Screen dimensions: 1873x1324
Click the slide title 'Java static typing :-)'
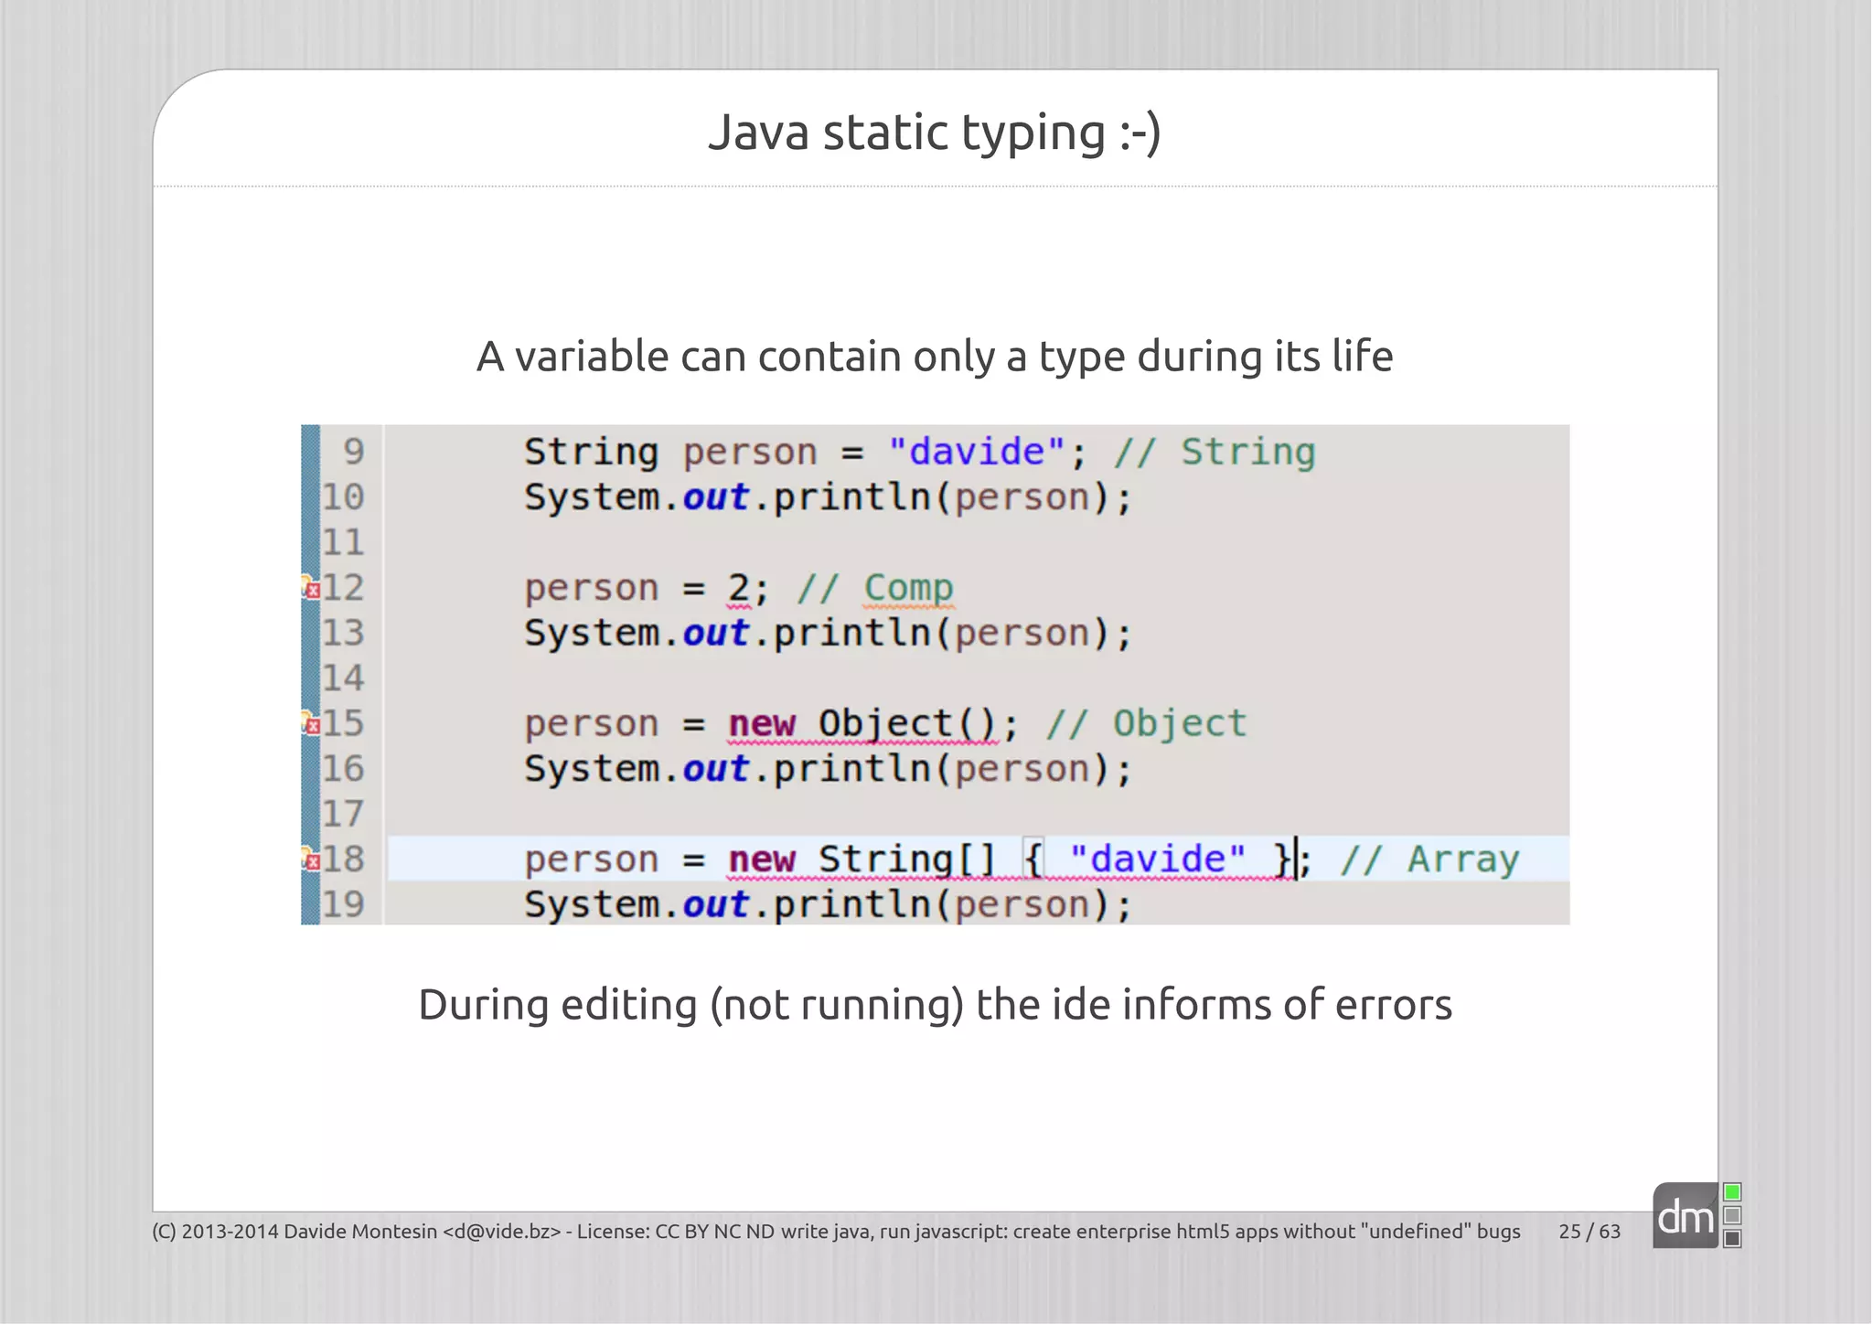tap(935, 133)
